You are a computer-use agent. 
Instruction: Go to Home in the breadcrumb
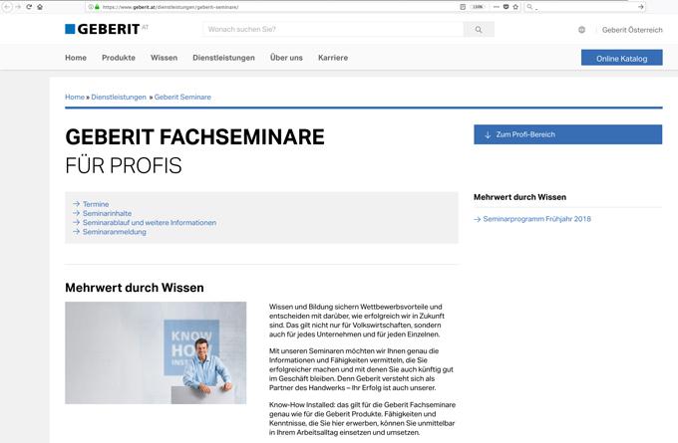75,98
